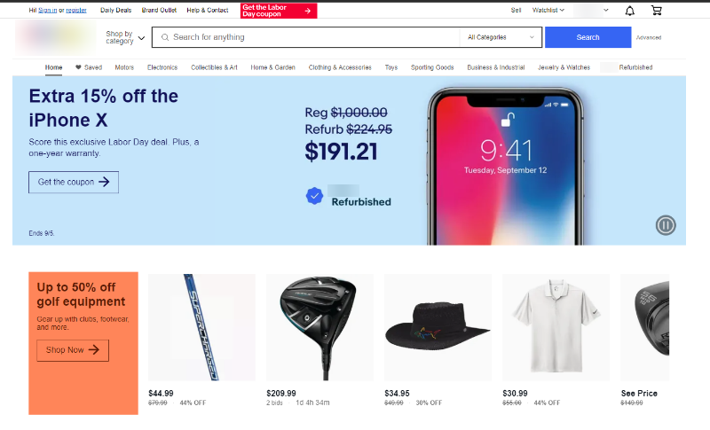
Task: Open the notifications bell icon
Action: tap(629, 11)
